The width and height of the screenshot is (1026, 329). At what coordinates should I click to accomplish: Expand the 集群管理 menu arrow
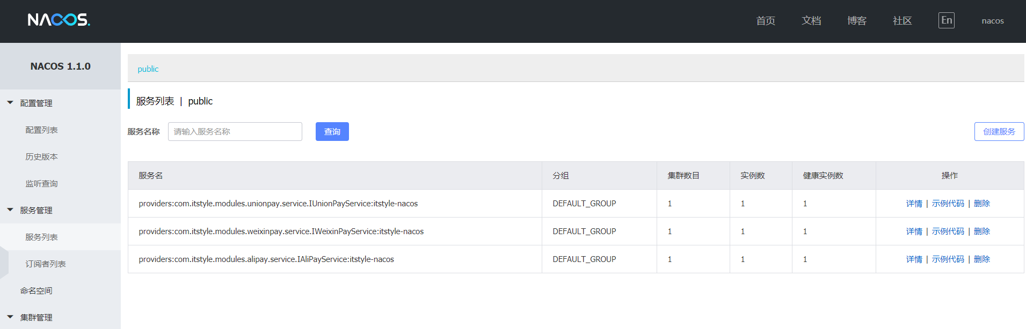click(x=10, y=317)
